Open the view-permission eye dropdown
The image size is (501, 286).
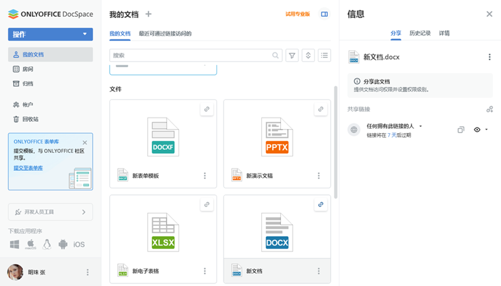pos(481,130)
